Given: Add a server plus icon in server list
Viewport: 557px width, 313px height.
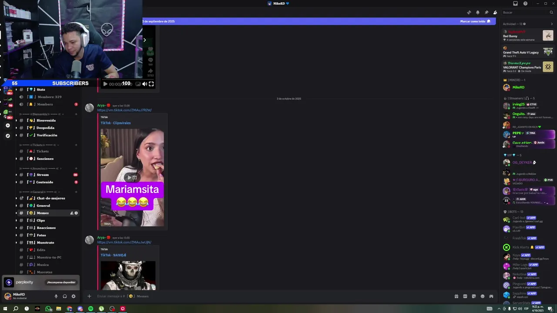Looking at the screenshot, I should [7, 126].
